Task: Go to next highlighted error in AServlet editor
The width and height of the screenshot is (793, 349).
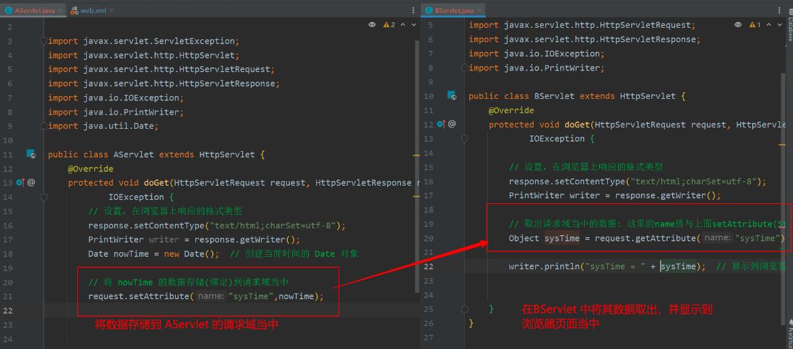Action: coord(414,24)
